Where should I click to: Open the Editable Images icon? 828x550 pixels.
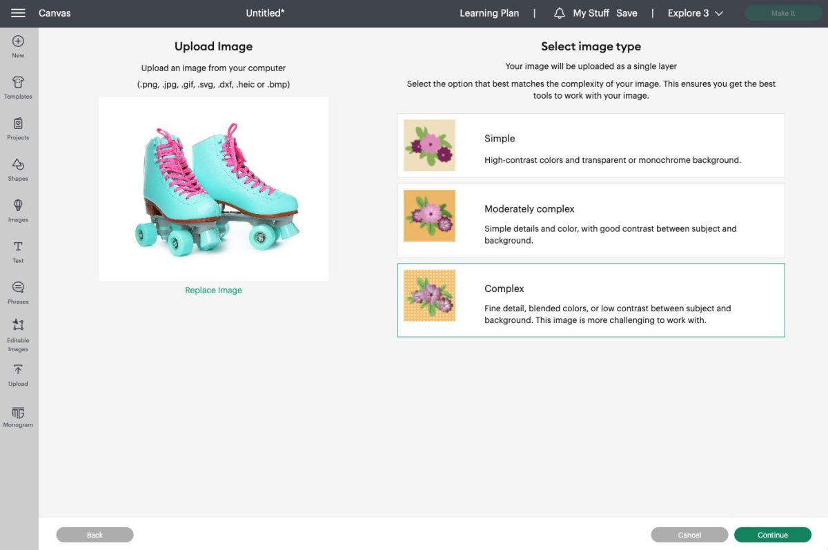(x=18, y=324)
